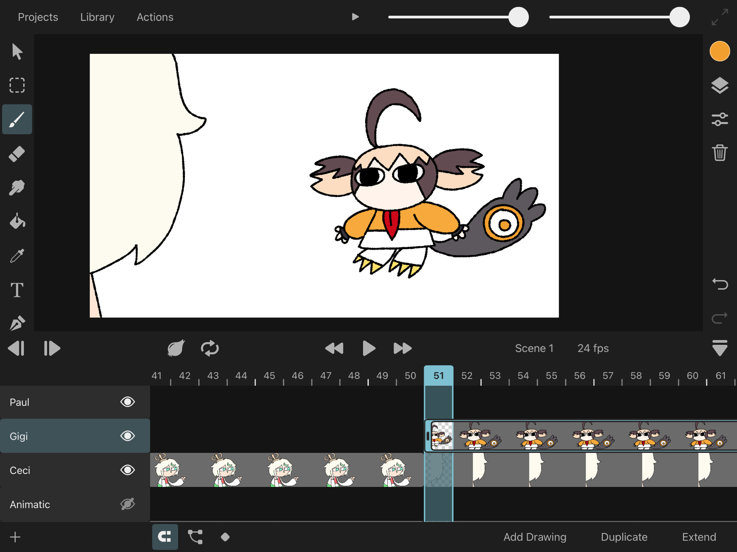Toggle visibility of the Gigi layer

[128, 436]
